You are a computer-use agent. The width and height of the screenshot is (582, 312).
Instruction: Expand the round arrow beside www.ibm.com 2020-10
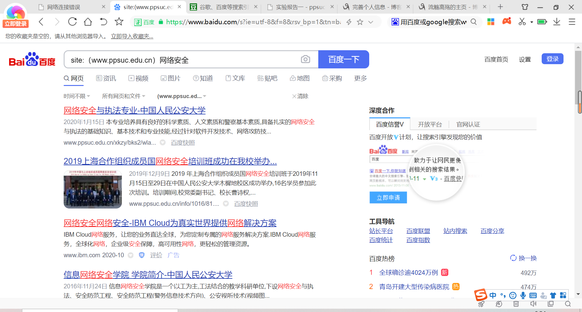[131, 255]
